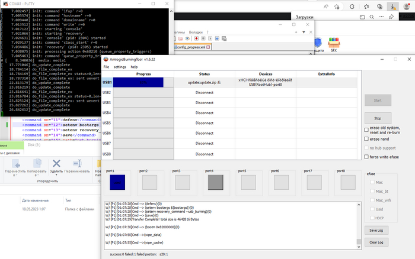The width and height of the screenshot is (415, 259).
Task: Add page to favorites star icon
Action: tap(337, 7)
